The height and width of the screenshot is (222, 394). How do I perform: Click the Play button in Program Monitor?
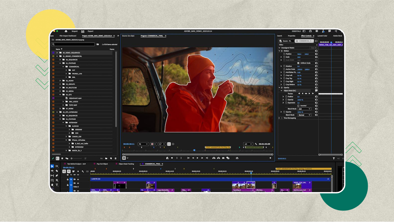click(197, 158)
